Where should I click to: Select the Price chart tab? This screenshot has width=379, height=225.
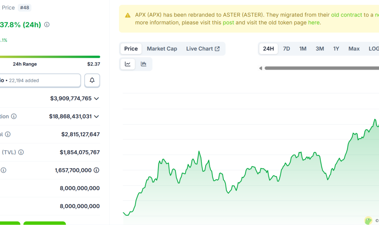(131, 49)
